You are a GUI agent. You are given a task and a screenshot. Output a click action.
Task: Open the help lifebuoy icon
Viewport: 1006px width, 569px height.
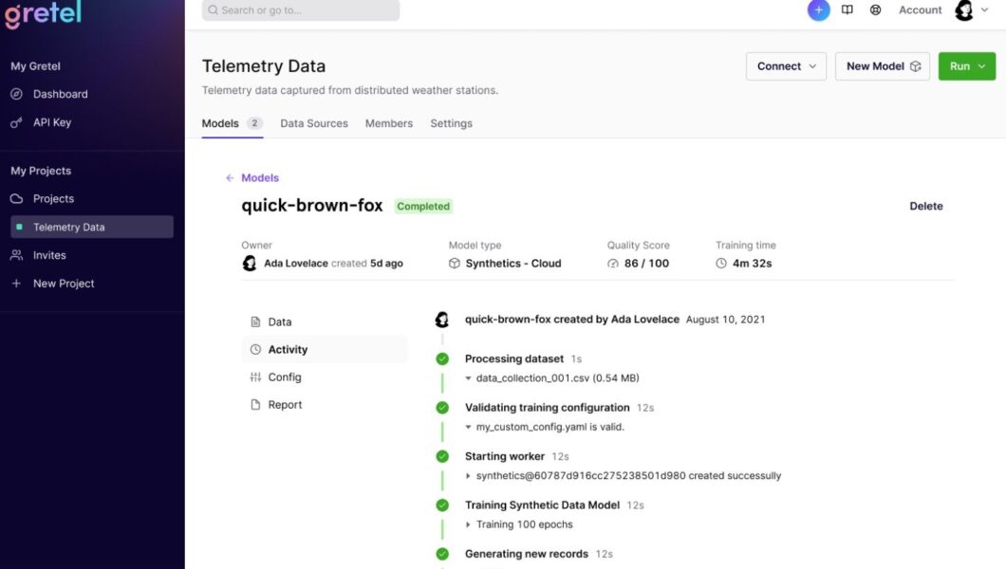point(875,10)
